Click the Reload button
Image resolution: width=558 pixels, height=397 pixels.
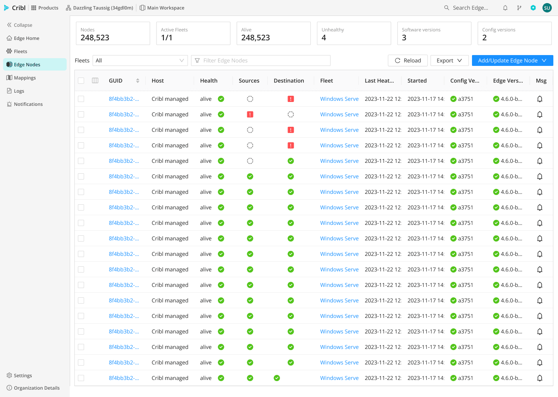point(408,60)
